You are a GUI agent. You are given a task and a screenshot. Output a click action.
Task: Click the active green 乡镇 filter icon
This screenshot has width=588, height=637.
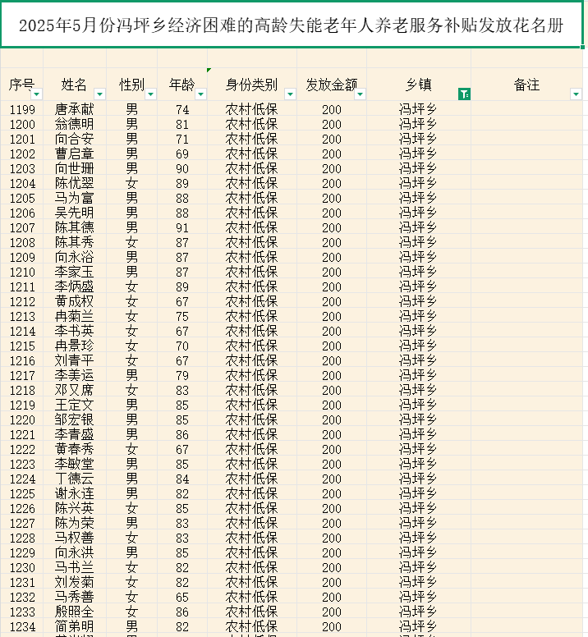[464, 94]
